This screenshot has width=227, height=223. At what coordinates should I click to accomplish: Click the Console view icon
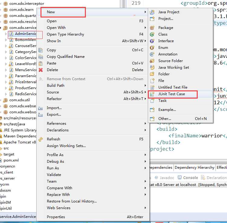pyautogui.click(x=180, y=177)
